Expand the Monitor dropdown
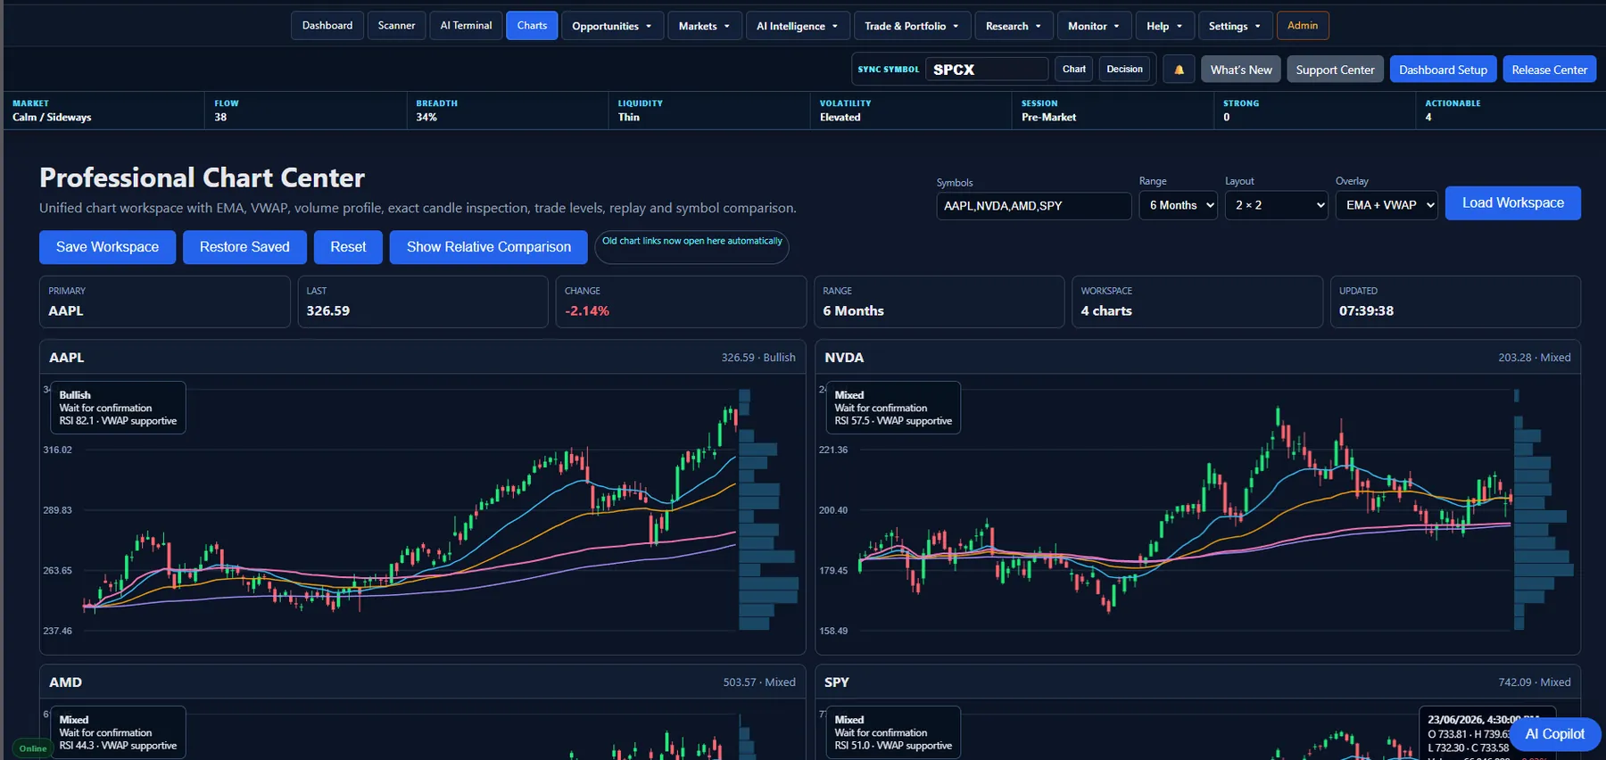1606x760 pixels. click(x=1094, y=26)
